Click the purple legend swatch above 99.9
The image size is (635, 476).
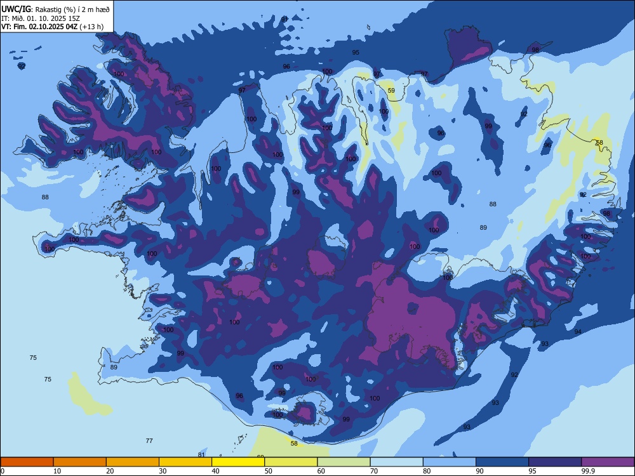[x=608, y=462]
